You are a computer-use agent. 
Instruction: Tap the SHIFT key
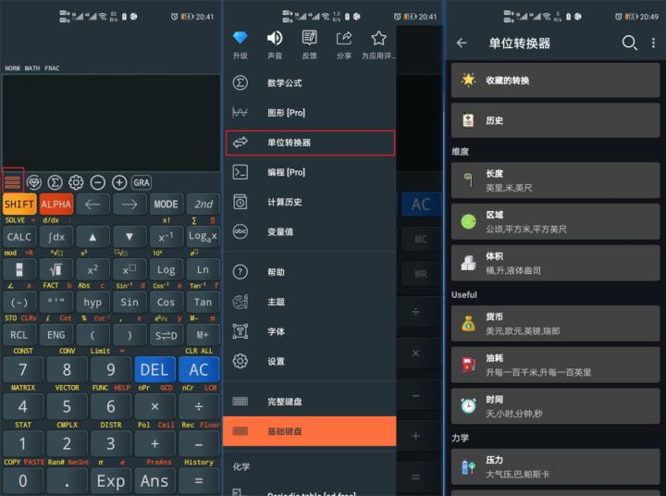click(x=19, y=205)
